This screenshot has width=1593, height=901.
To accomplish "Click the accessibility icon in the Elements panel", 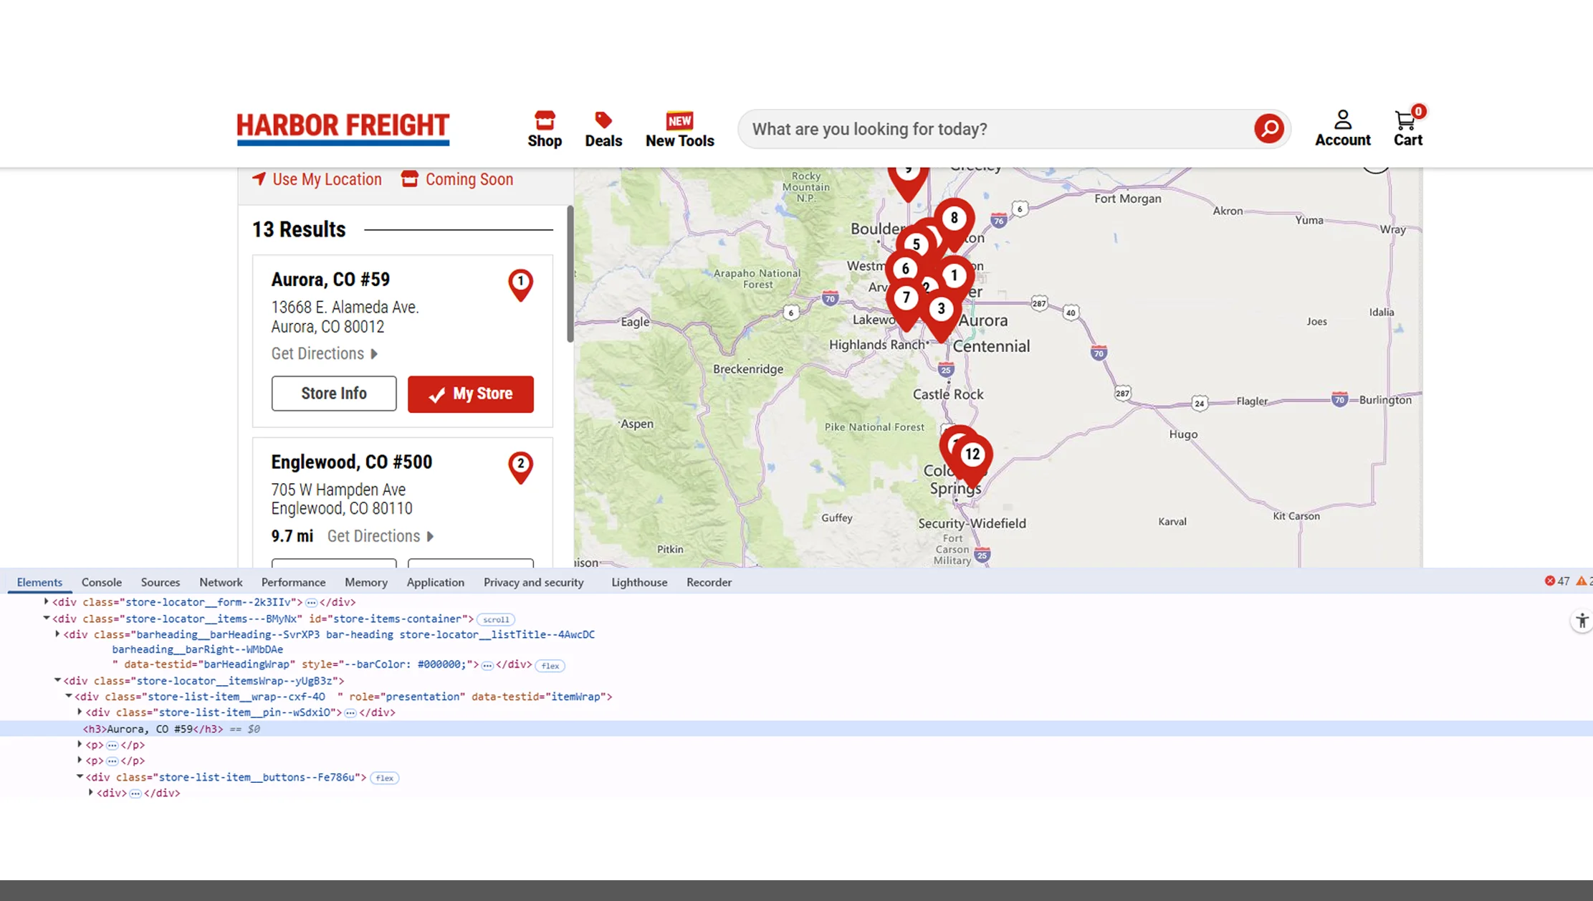I will tap(1582, 621).
